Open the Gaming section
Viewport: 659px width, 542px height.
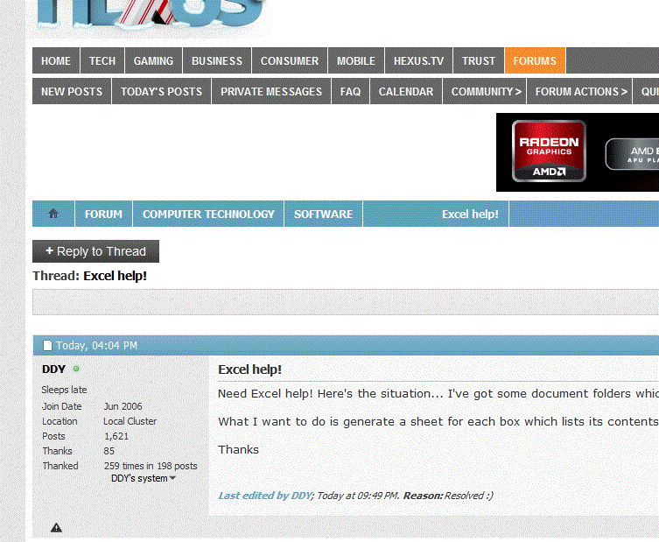point(153,60)
